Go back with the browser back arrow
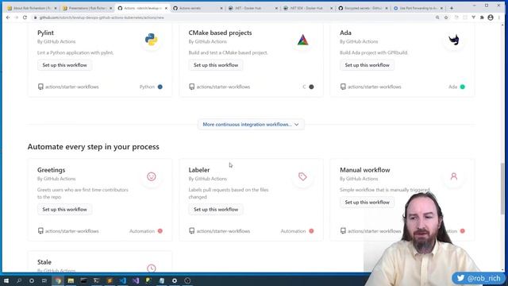The image size is (508, 286). pyautogui.click(x=8, y=17)
